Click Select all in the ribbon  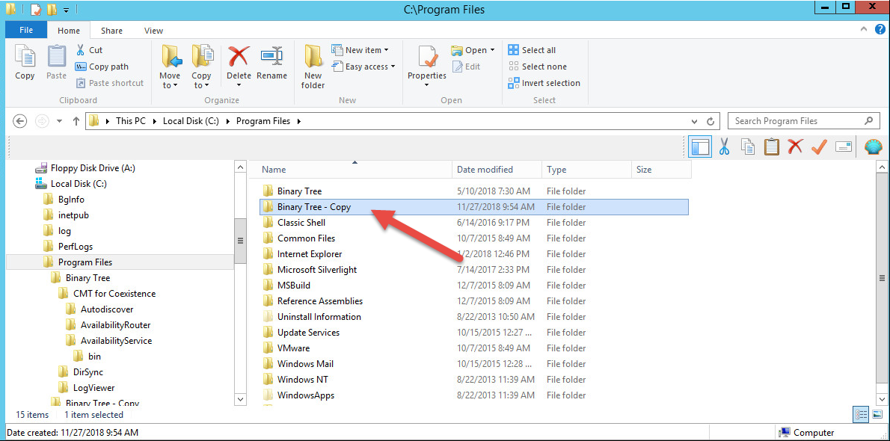point(532,50)
